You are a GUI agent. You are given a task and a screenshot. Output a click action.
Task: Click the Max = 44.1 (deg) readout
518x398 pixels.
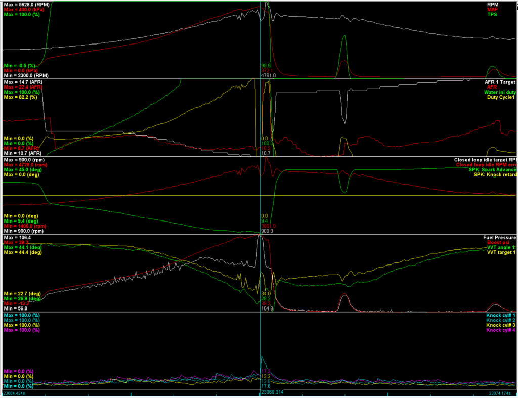pyautogui.click(x=23, y=247)
